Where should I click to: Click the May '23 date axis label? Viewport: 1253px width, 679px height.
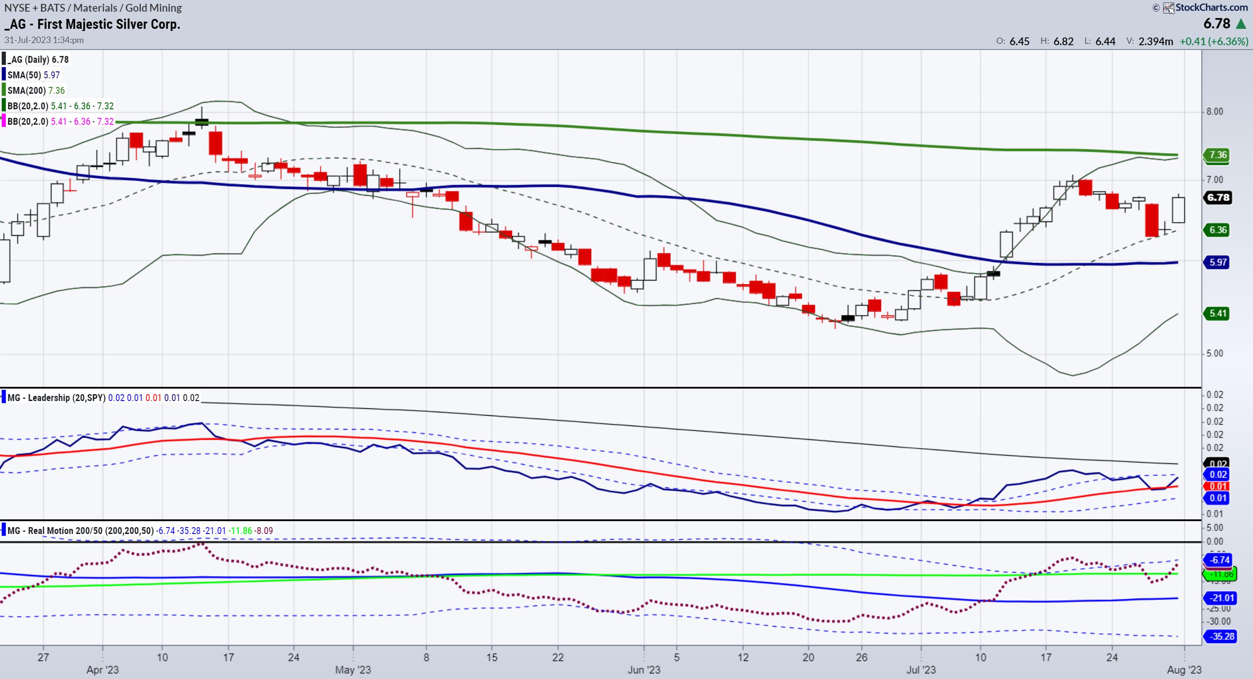[x=353, y=670]
